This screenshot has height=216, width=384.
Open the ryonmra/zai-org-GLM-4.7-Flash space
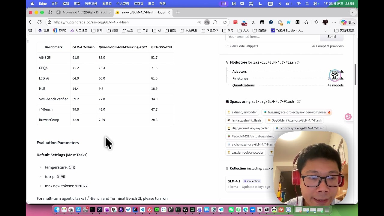coord(300,128)
